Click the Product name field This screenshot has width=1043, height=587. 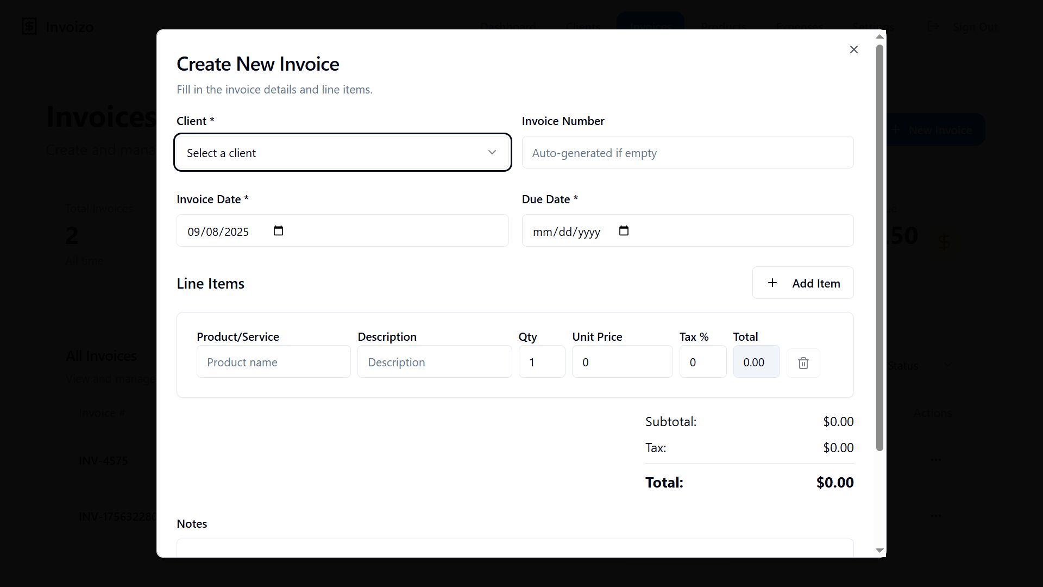point(273,362)
